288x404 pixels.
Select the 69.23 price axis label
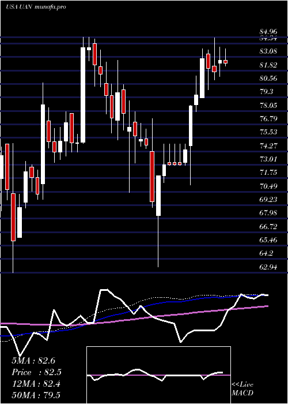[268, 200]
